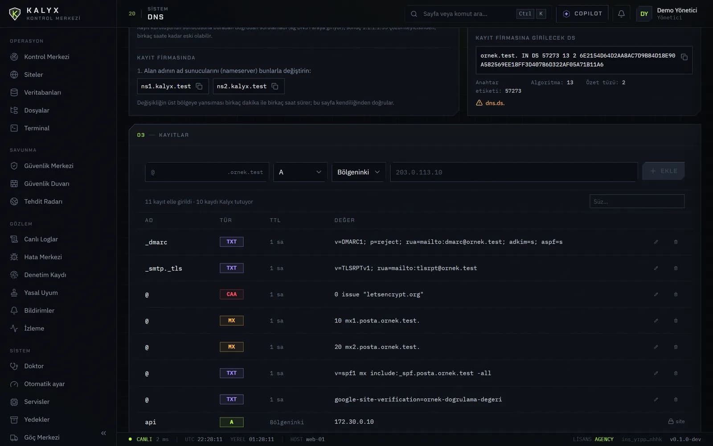This screenshot has height=446, width=713.
Task: Click the record value field 203.0.113.10
Action: [x=514, y=172]
